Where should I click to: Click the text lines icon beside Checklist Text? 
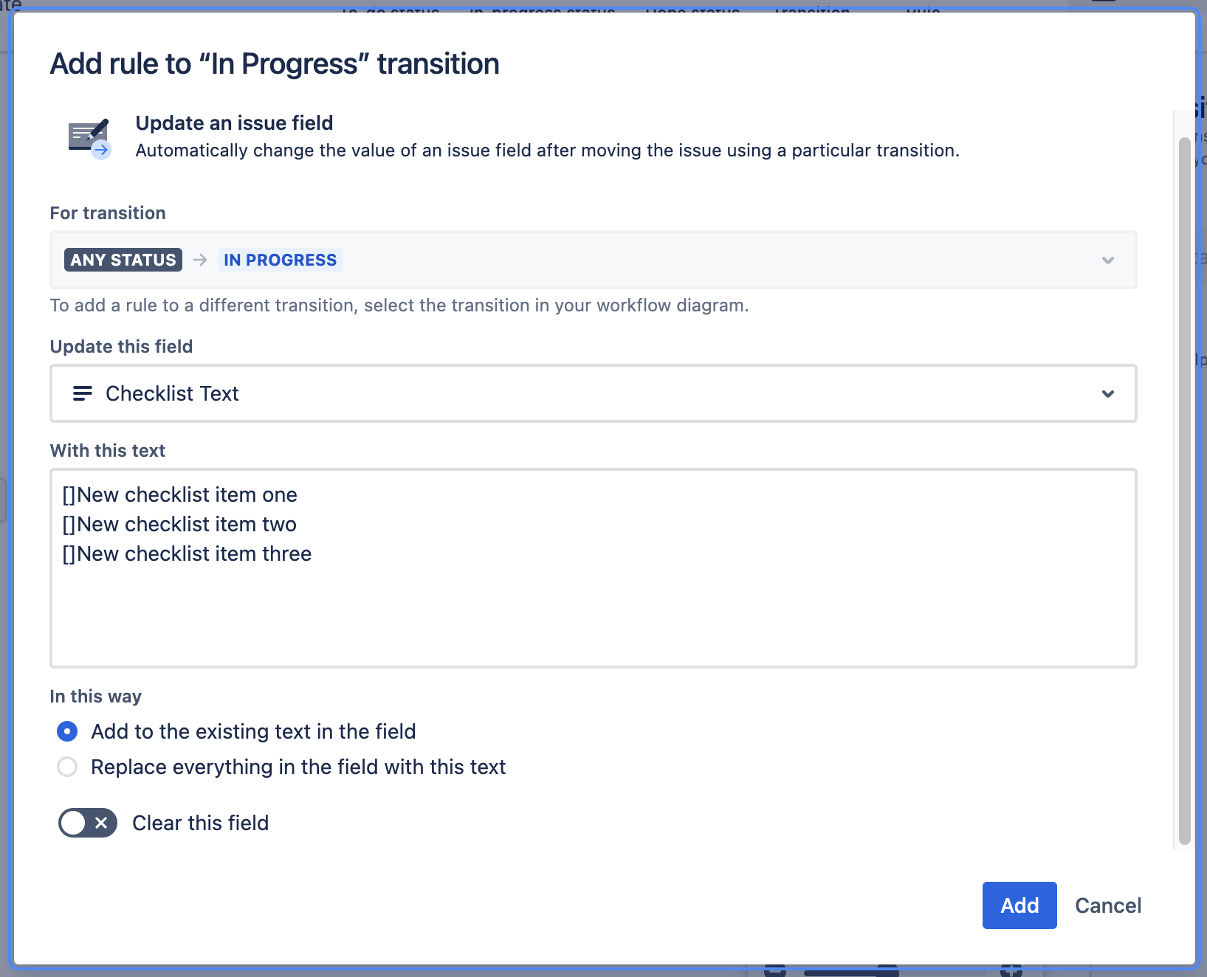coord(83,393)
